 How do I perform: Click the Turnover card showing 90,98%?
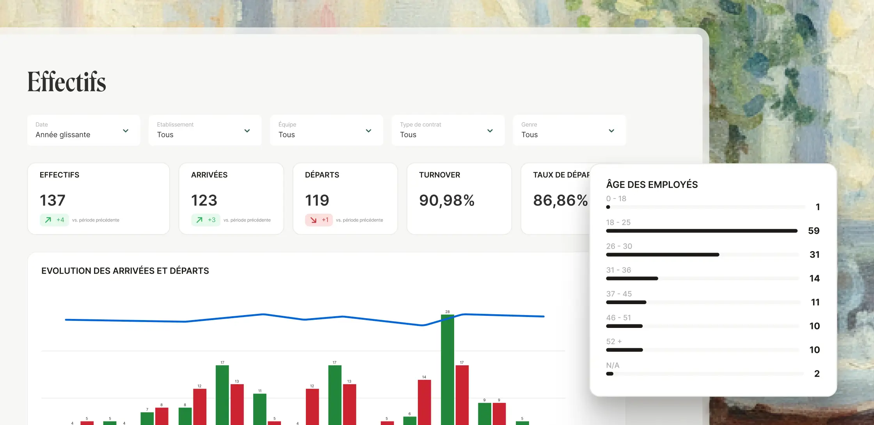[x=459, y=199]
